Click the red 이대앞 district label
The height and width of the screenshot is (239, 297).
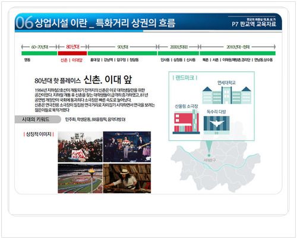(77, 60)
